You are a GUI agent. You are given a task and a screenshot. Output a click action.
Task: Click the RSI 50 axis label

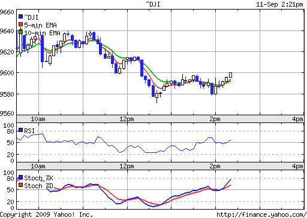click(11, 143)
